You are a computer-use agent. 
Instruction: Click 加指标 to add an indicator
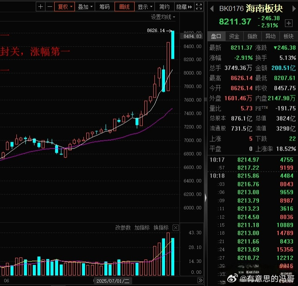[142, 228]
